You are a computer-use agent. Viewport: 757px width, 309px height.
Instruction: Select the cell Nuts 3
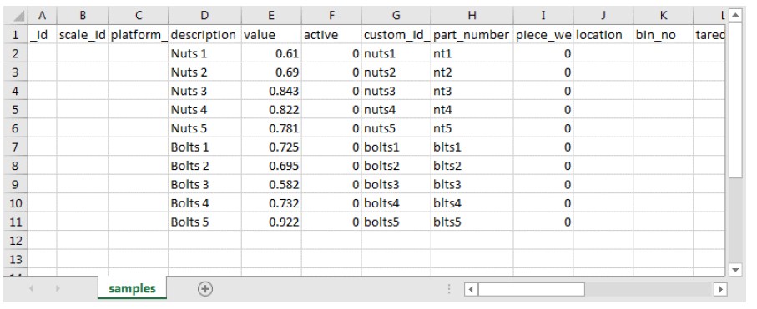point(204,91)
